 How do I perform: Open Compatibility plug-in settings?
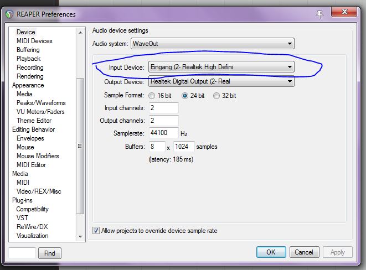point(32,209)
